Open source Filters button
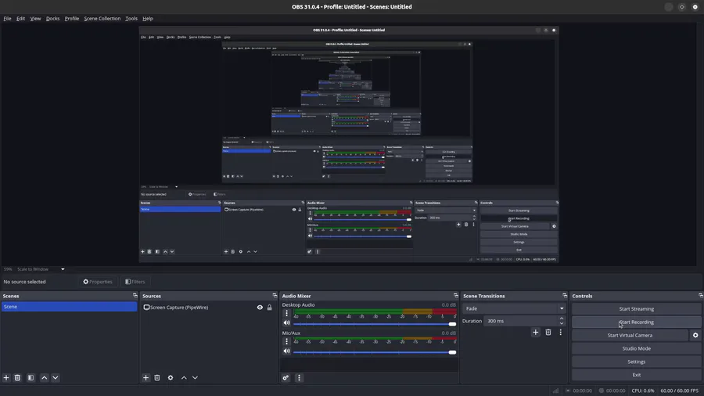704x396 pixels. (135, 282)
